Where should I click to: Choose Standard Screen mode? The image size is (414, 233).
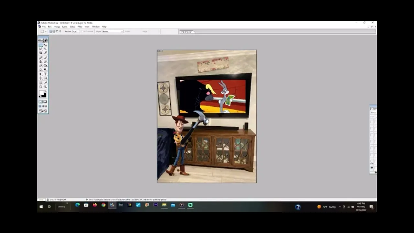coord(40,106)
